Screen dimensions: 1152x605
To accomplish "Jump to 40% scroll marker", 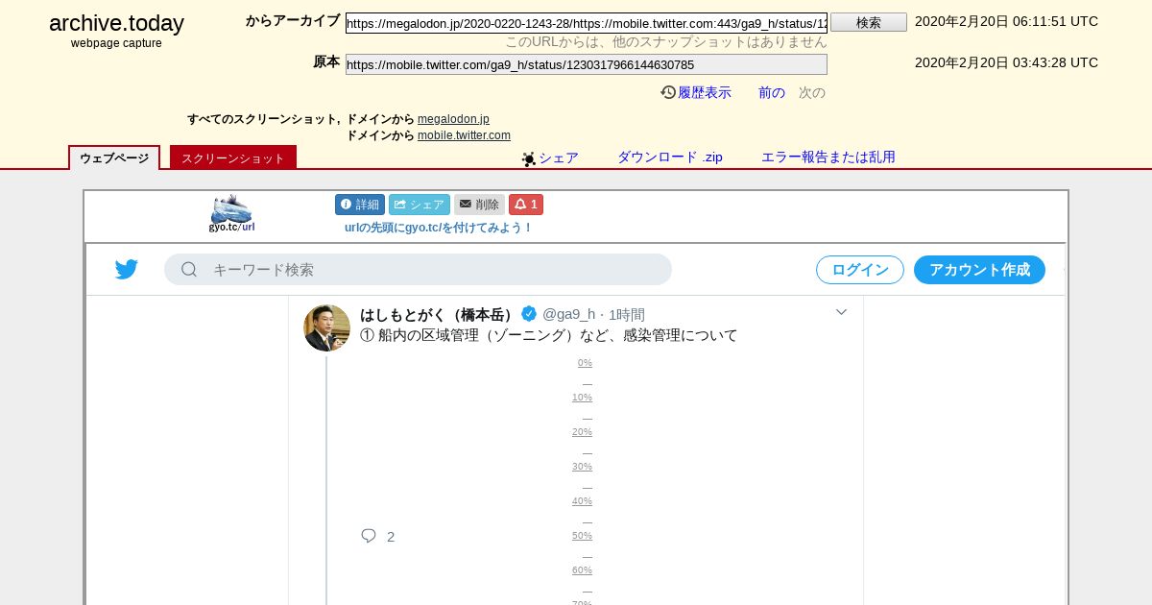I will click(582, 501).
